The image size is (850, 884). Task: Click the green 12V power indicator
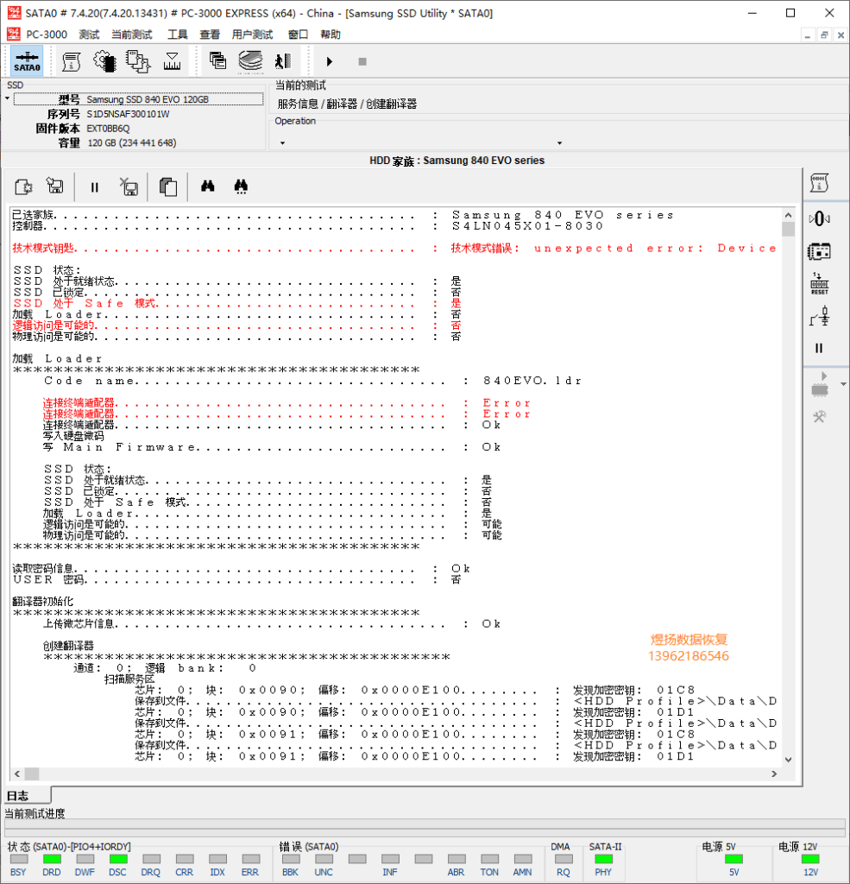(810, 859)
